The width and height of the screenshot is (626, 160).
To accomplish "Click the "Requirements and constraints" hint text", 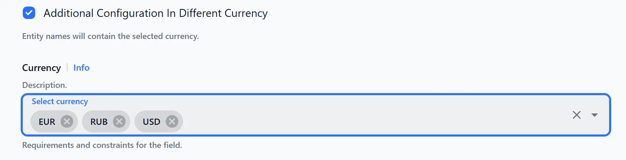I will coord(102,145).
